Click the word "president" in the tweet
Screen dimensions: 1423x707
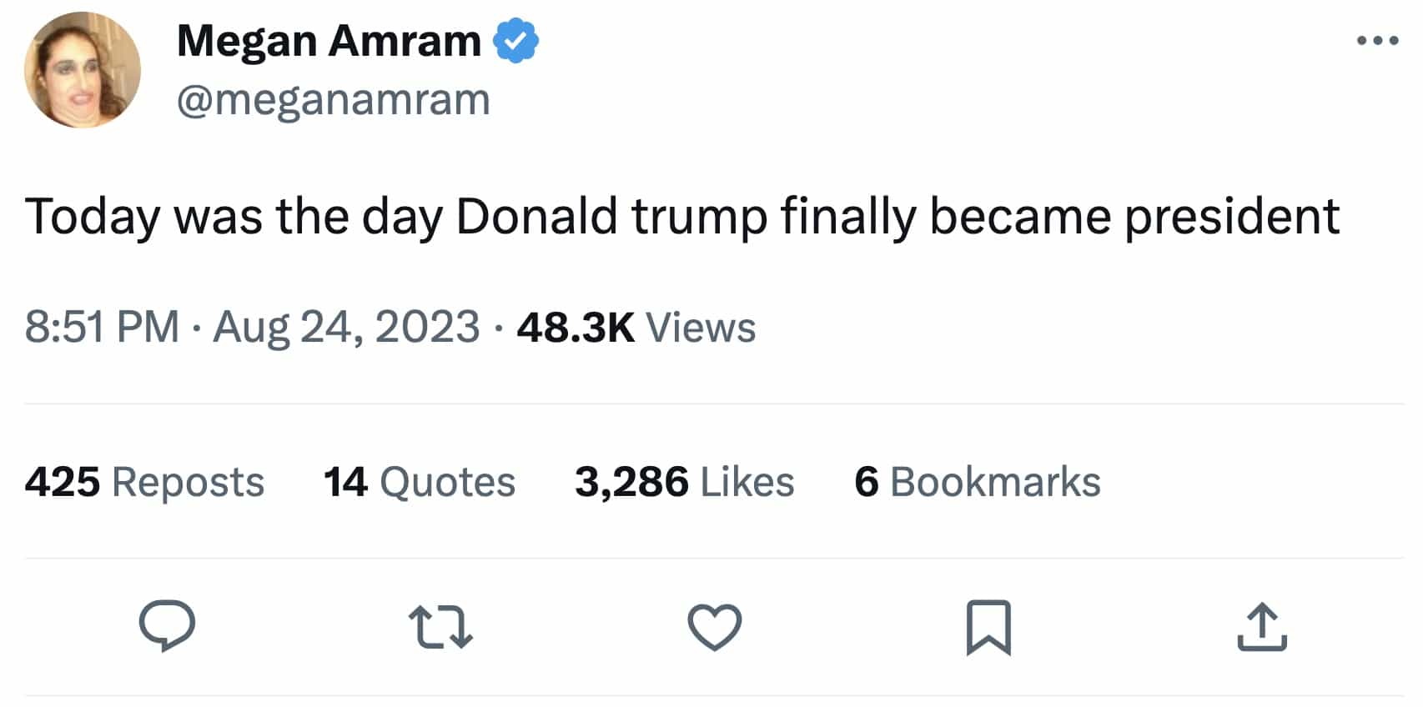1231,218
